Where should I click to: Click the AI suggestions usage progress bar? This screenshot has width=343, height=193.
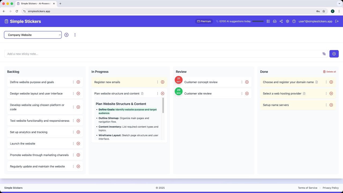point(258,21)
